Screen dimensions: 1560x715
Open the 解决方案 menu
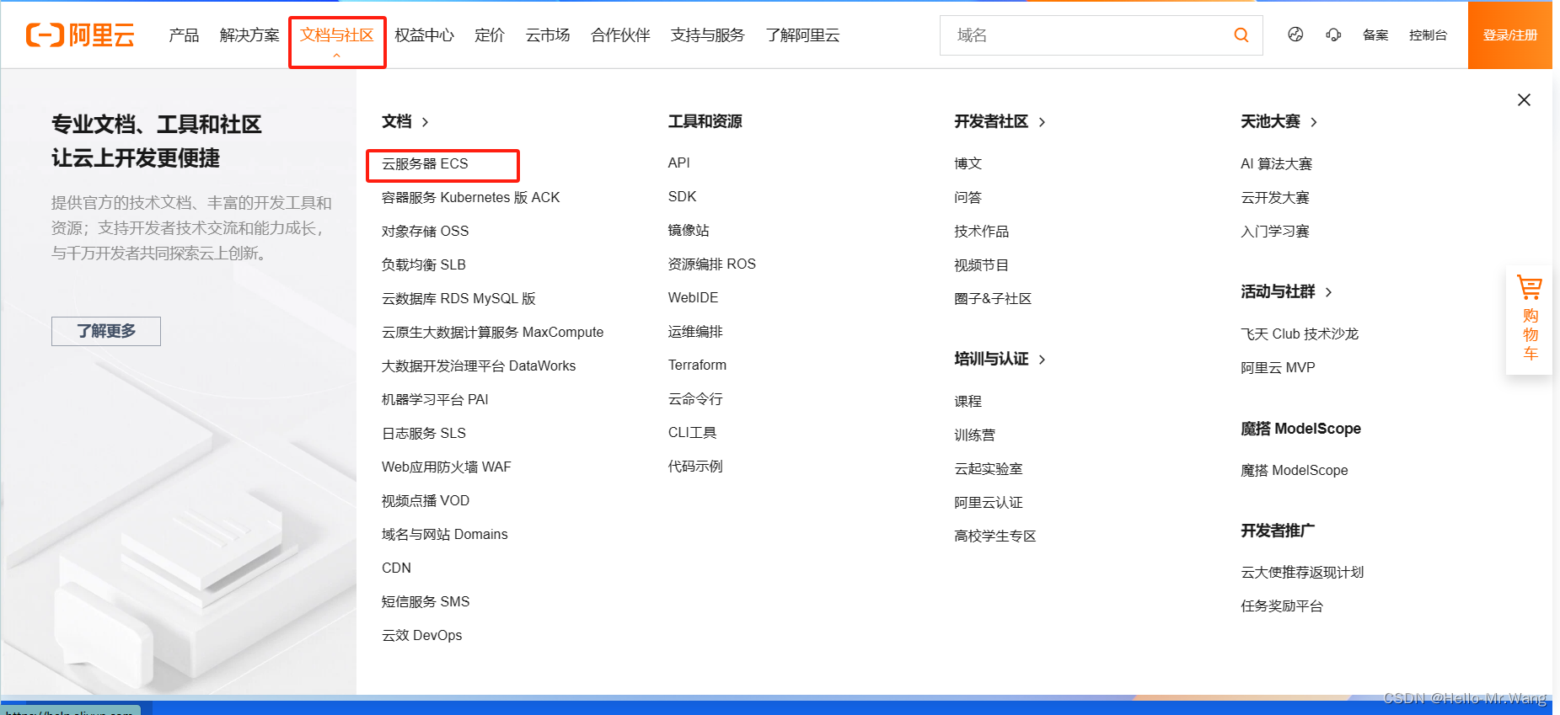point(249,35)
